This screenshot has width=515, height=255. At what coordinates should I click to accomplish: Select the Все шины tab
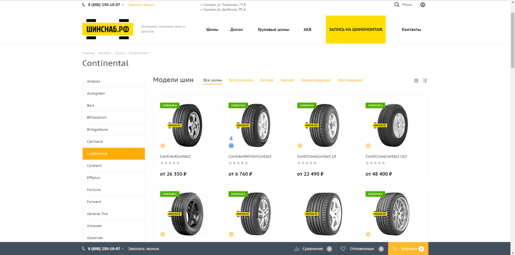click(x=213, y=80)
